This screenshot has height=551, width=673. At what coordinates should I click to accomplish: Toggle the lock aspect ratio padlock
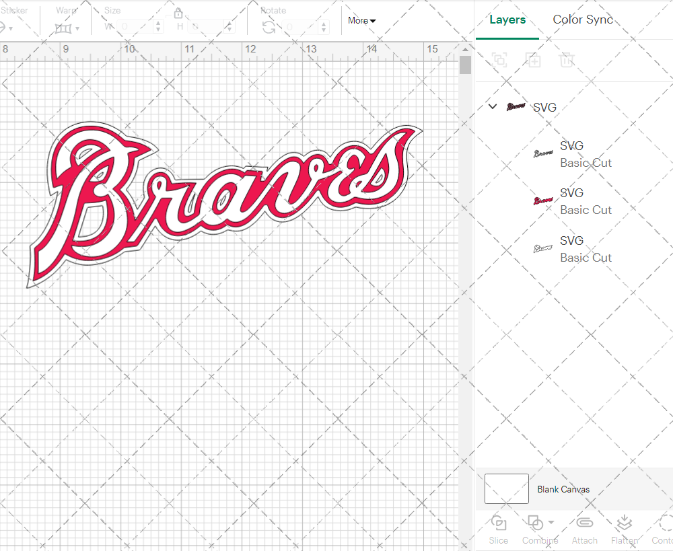pos(178,14)
